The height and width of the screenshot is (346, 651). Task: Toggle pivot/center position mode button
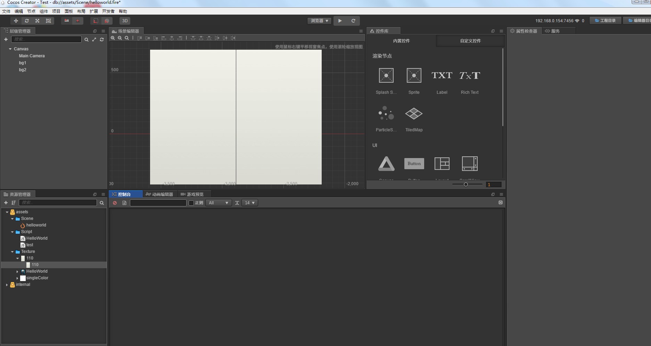coord(67,21)
